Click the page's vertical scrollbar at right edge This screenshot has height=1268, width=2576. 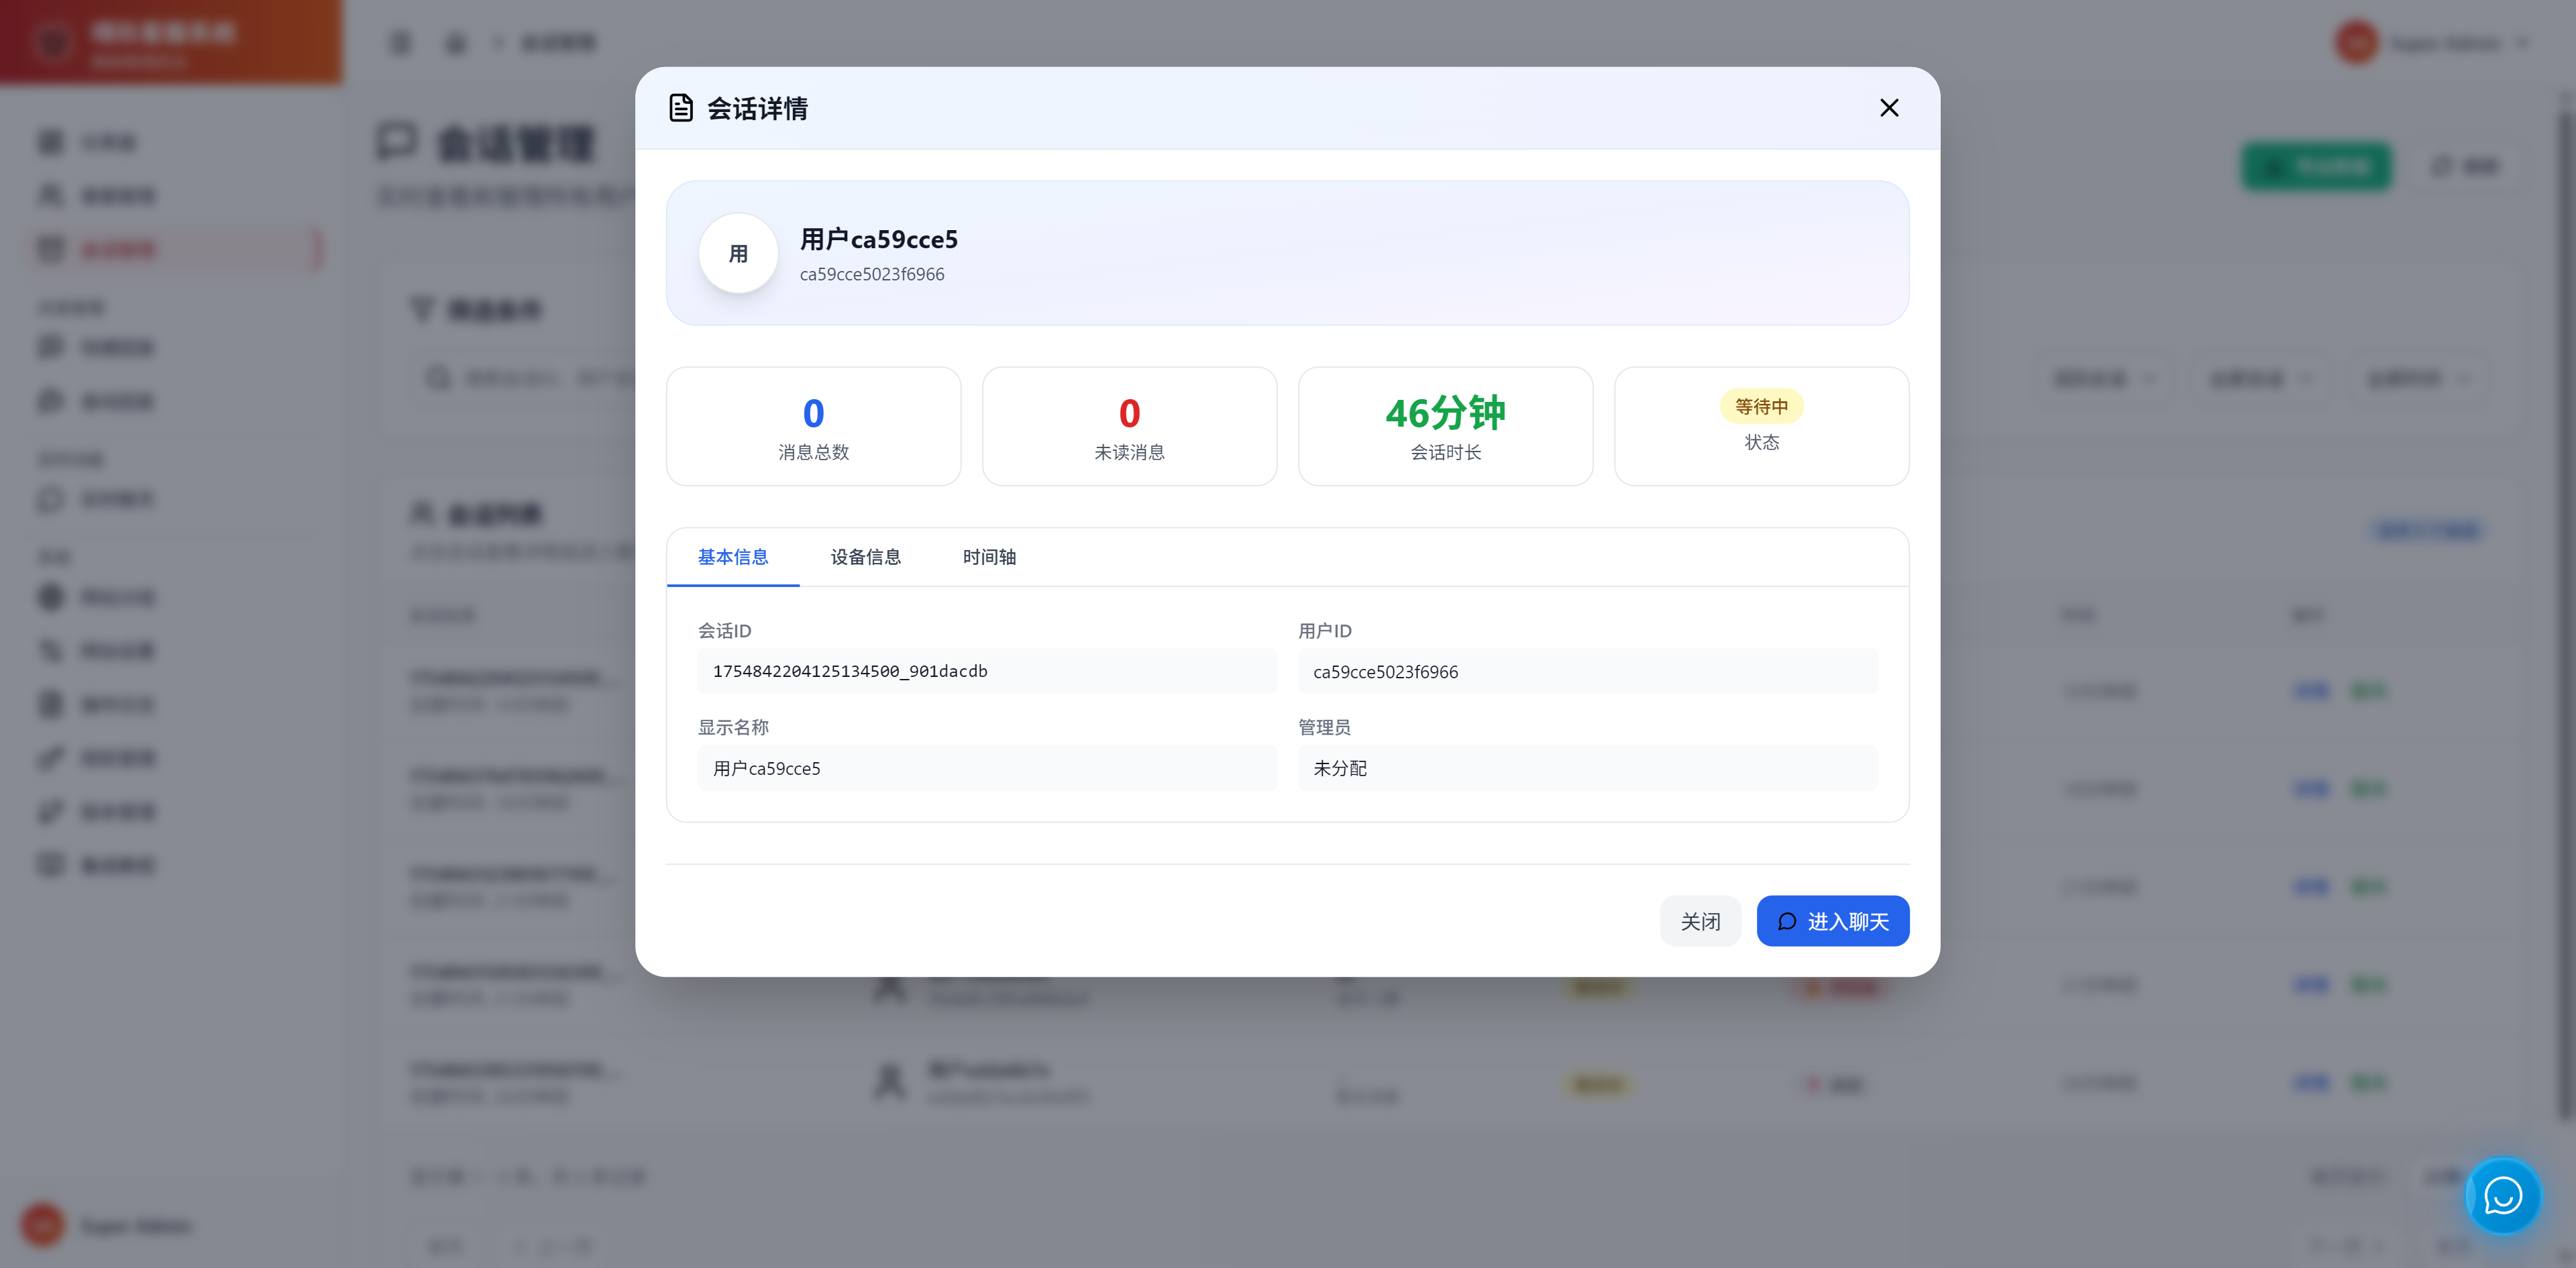(x=2566, y=600)
